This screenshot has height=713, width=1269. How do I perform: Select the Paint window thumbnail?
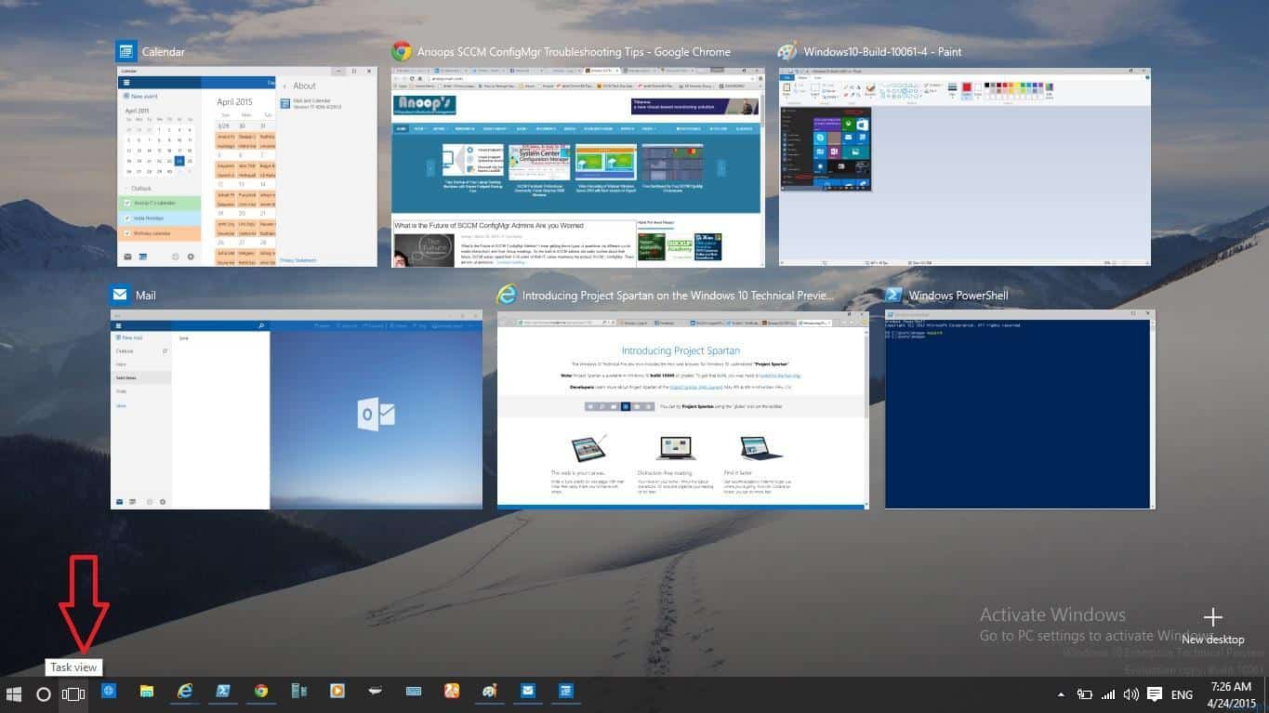(x=964, y=166)
